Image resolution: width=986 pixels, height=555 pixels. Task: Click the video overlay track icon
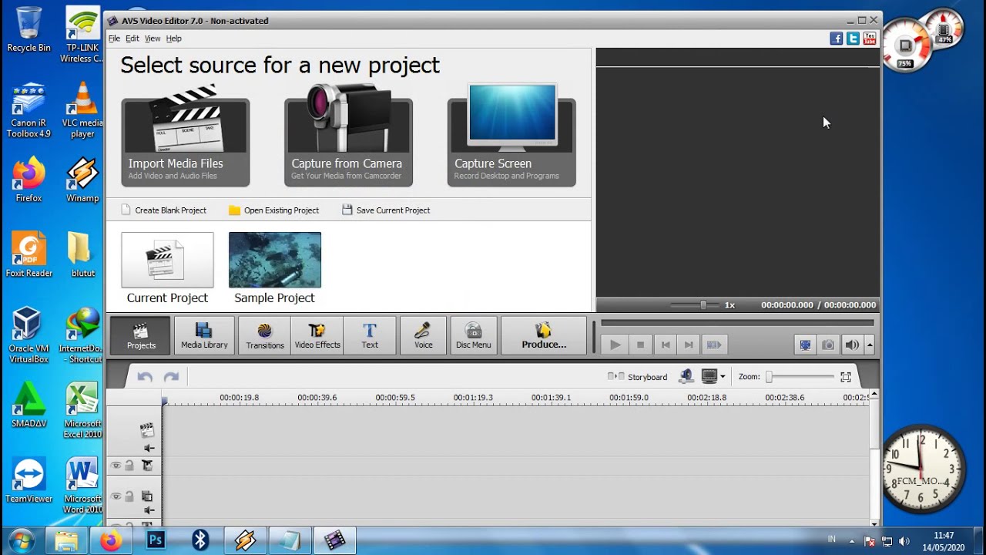coord(147,496)
